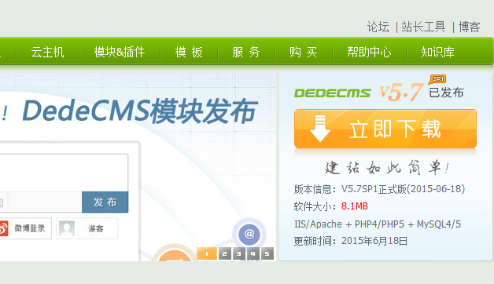Screen dimensions: 494x284
Task: Switch to banner slide 5
Action: coord(267,253)
